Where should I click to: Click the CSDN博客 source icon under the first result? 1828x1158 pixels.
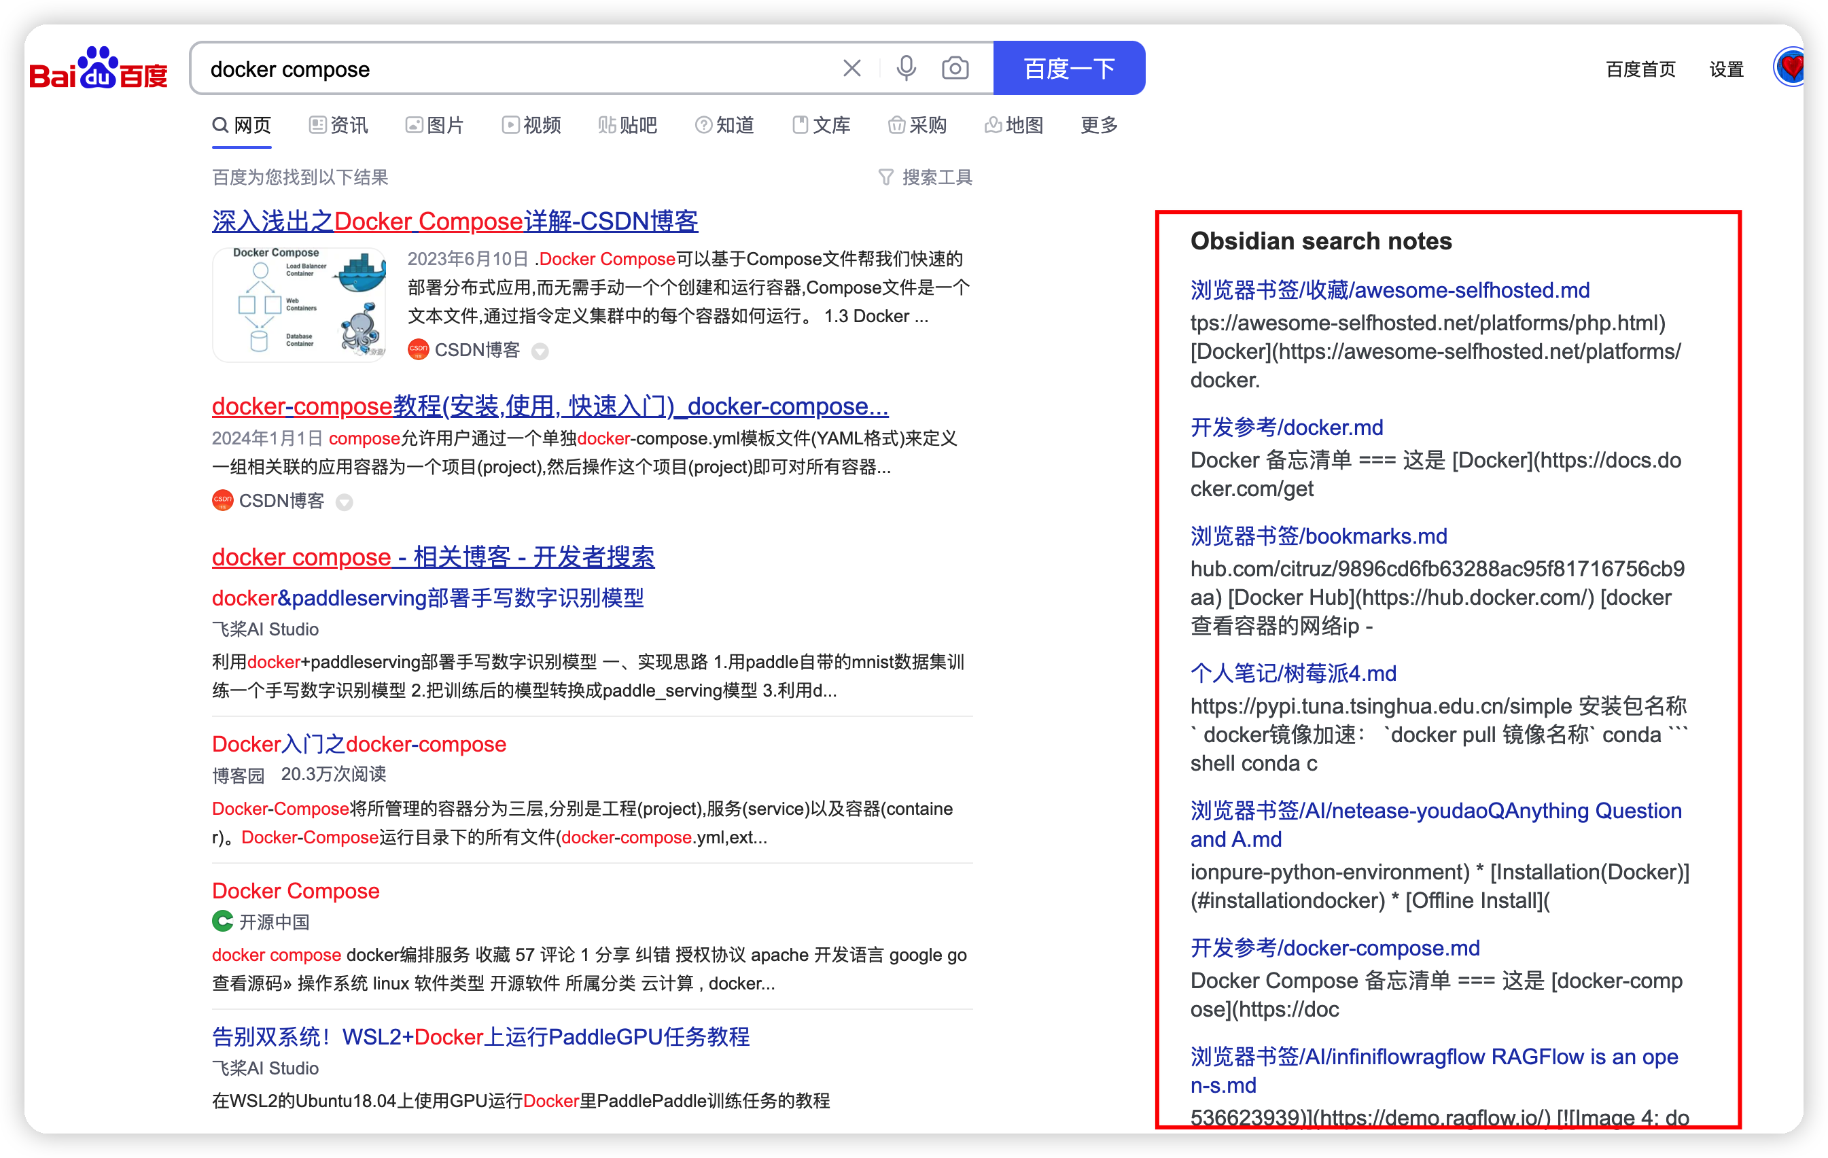(x=417, y=350)
